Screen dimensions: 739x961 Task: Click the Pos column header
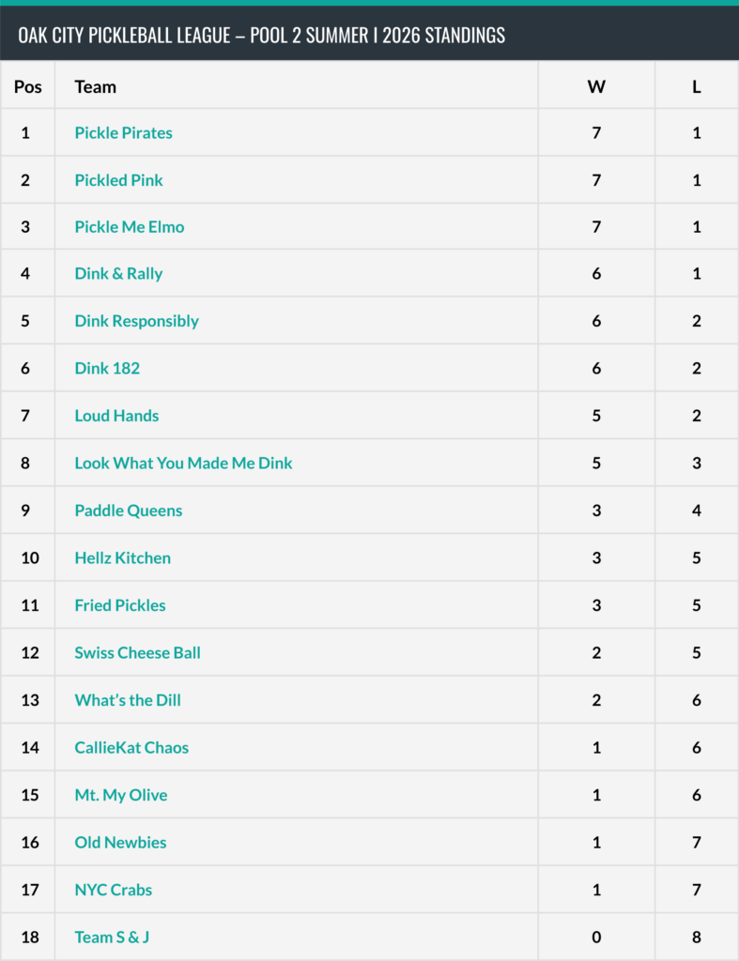[x=27, y=86]
